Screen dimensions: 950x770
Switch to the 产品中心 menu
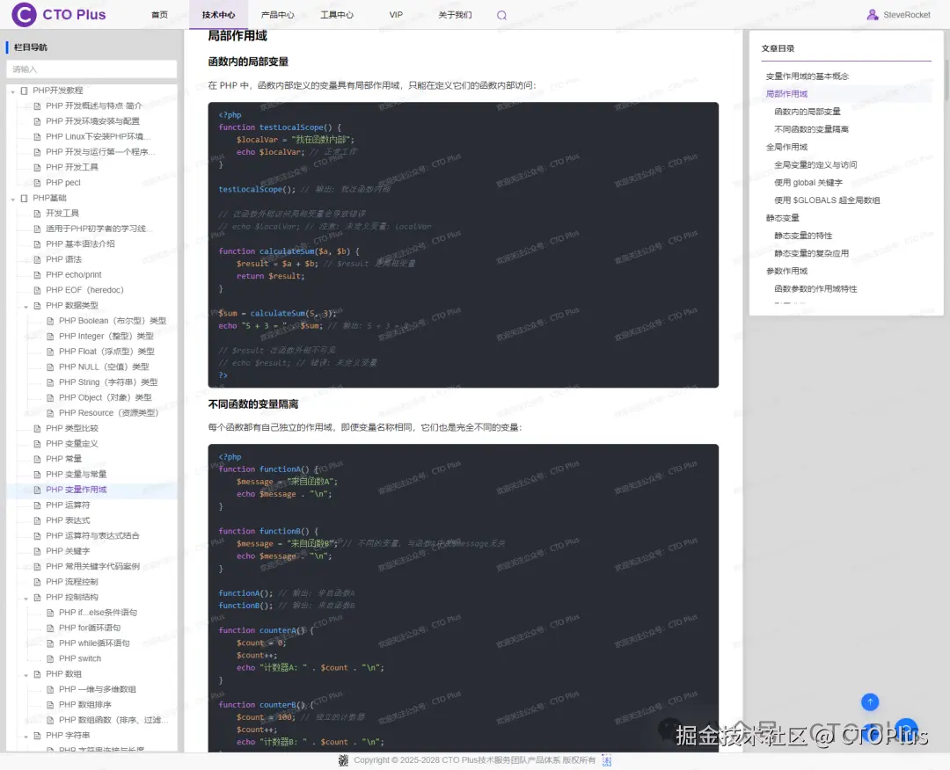(x=280, y=14)
